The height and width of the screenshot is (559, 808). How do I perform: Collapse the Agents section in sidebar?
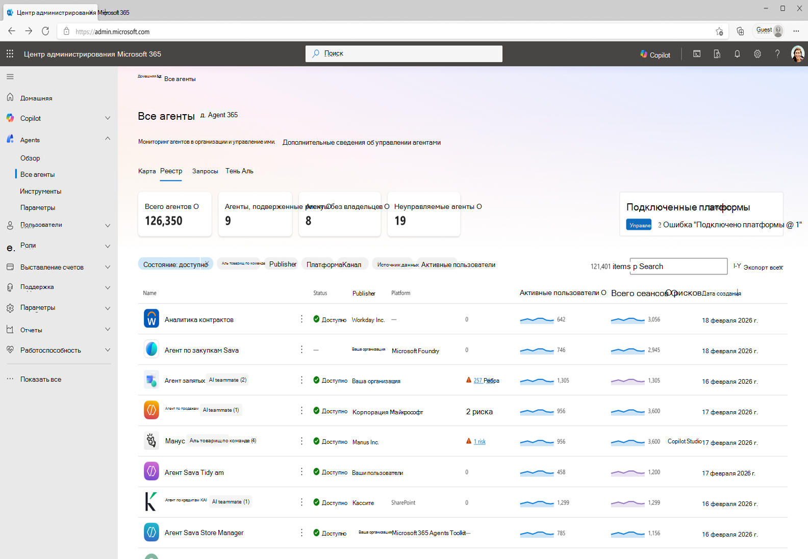(x=108, y=139)
